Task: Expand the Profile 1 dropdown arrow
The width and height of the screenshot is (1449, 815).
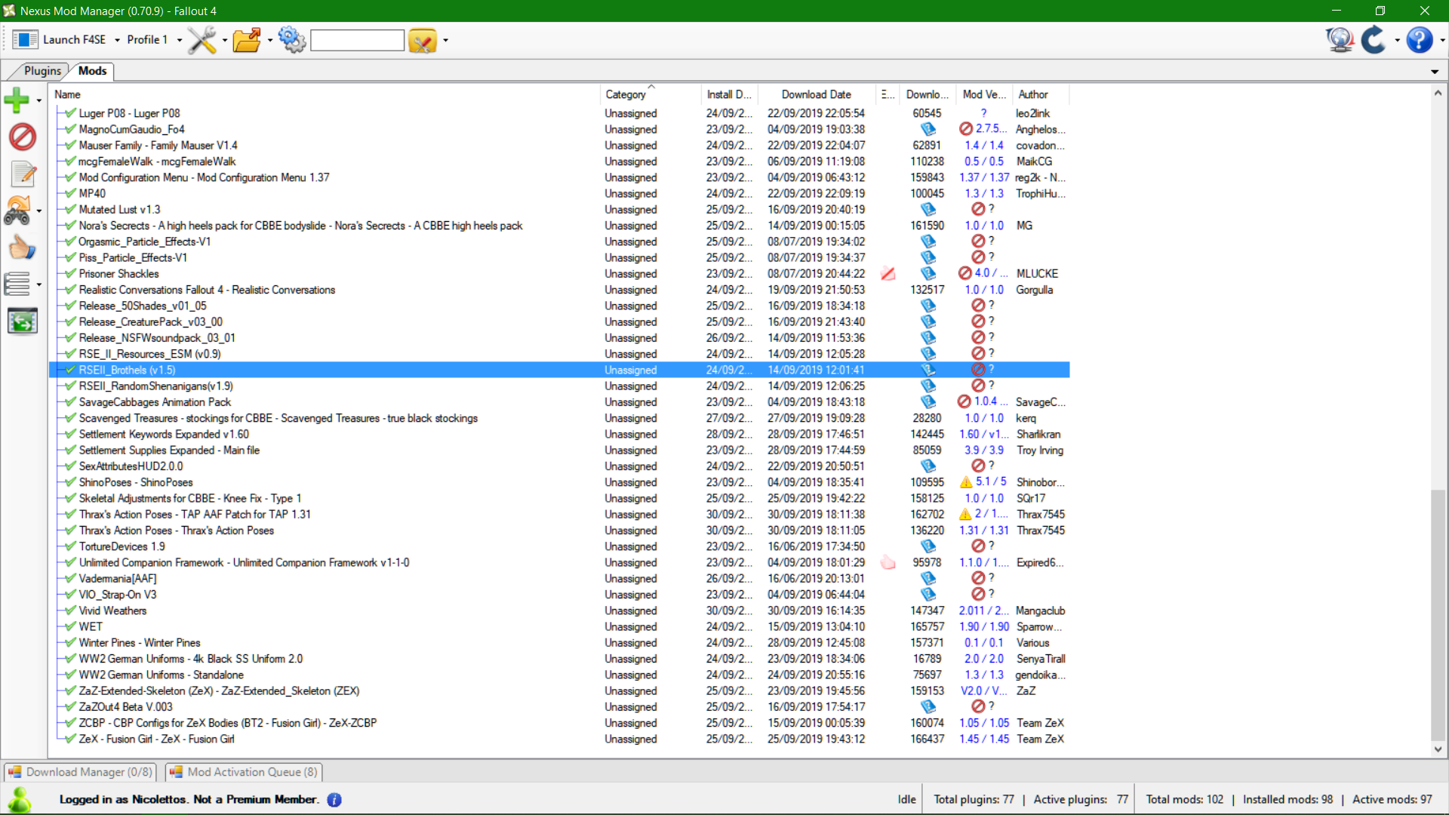Action: click(180, 40)
